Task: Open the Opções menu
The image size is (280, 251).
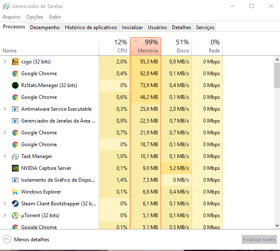Action: click(x=35, y=17)
